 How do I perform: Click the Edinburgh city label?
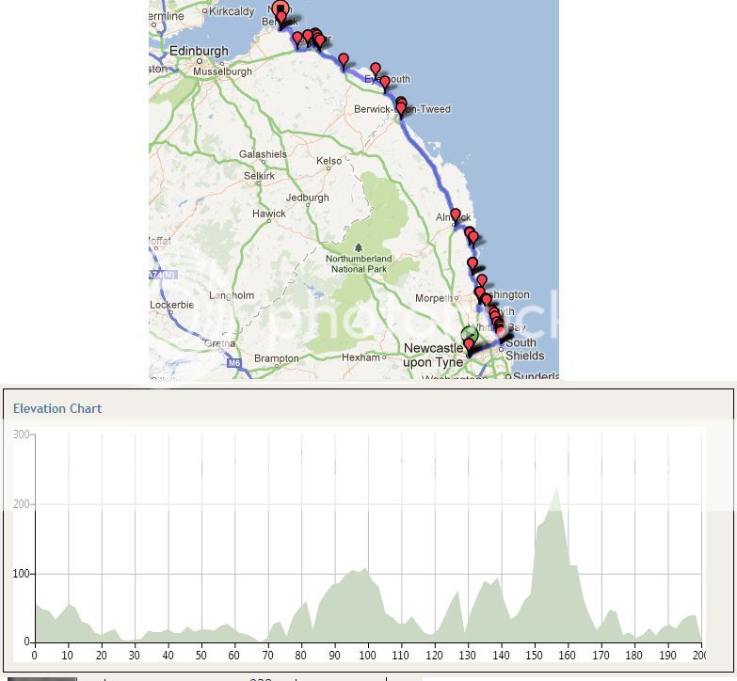click(199, 51)
